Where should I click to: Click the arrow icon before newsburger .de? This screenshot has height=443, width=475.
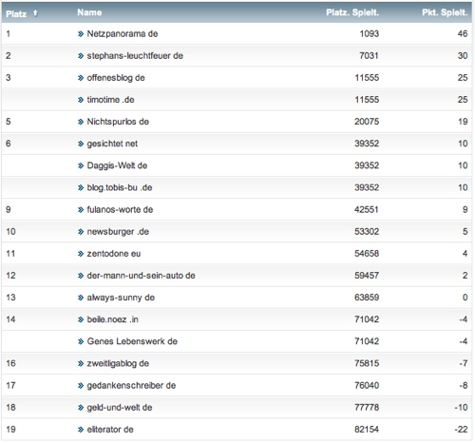[x=81, y=232]
